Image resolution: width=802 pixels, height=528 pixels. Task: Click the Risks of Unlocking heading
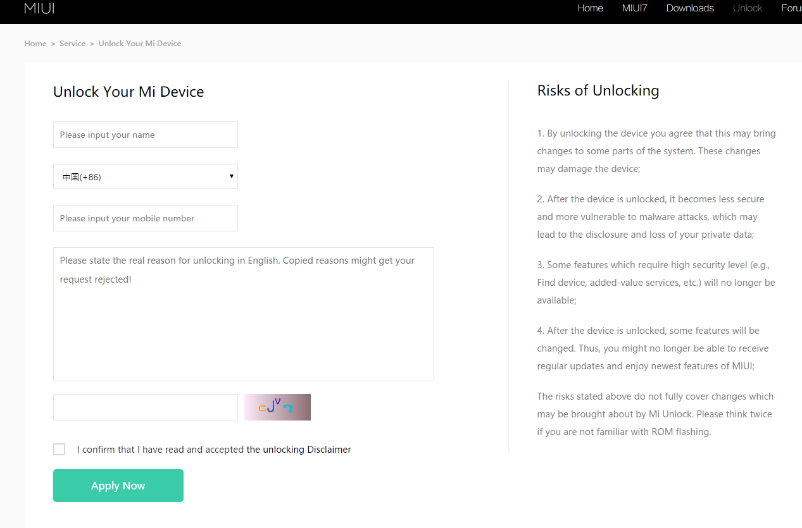pyautogui.click(x=598, y=90)
